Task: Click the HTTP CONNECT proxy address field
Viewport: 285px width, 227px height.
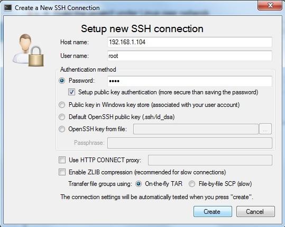Action: [210, 160]
